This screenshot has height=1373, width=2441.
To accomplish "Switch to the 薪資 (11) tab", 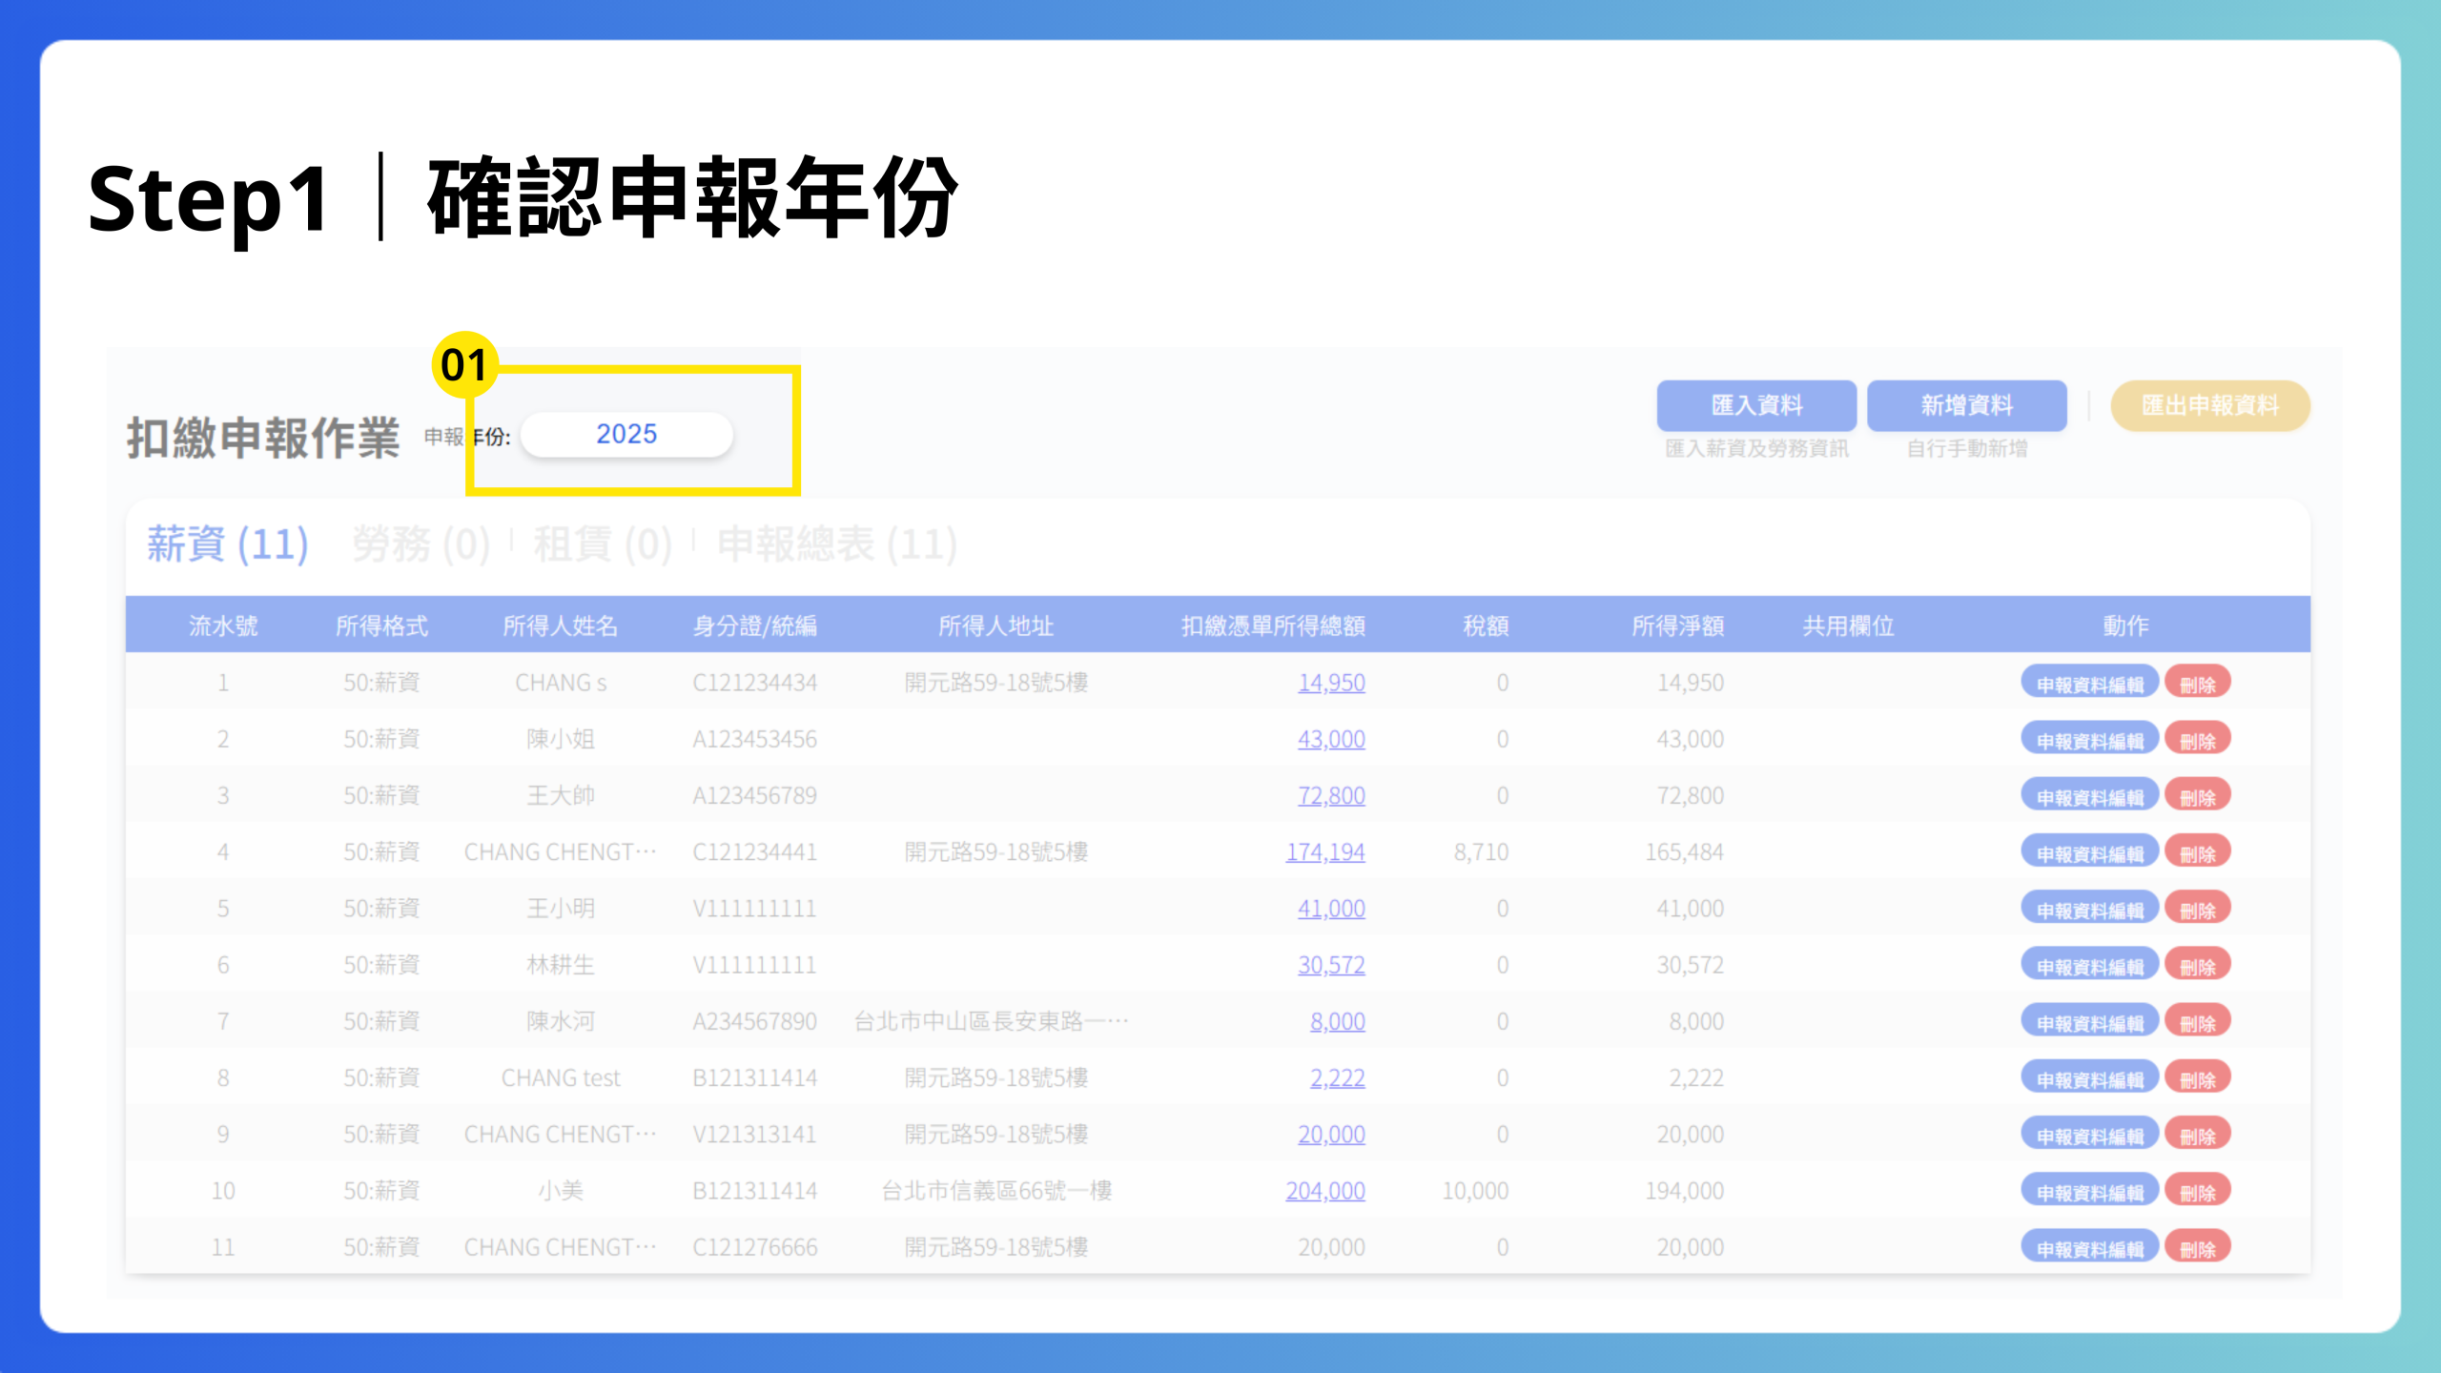I will 227,544.
